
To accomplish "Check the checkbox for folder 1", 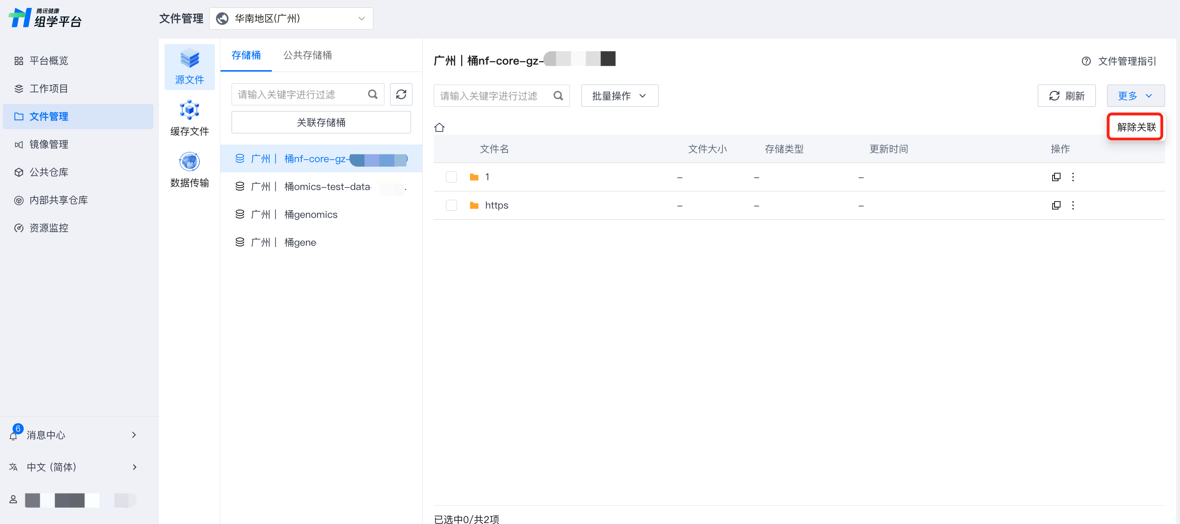I will [x=451, y=177].
